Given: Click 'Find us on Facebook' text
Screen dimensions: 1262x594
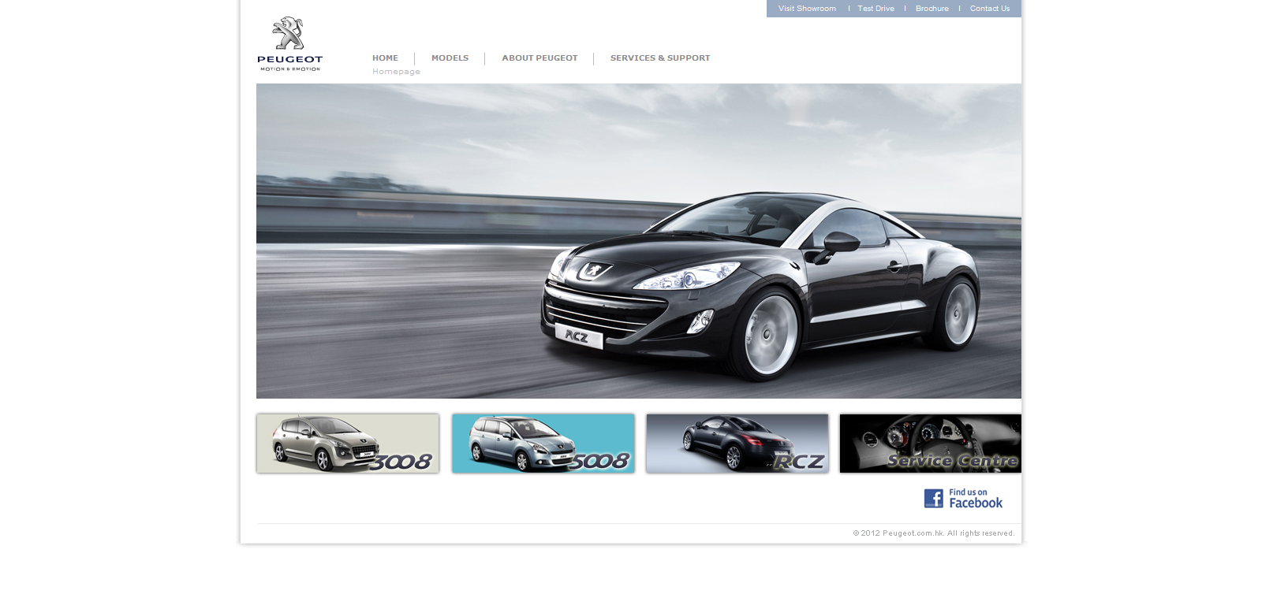Looking at the screenshot, I should pos(976,499).
